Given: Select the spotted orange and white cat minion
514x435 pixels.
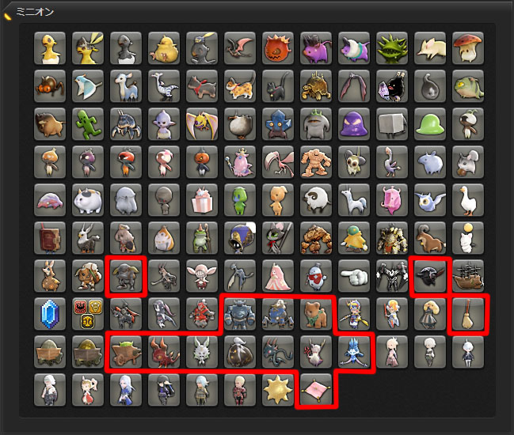Looking at the screenshot, I should 240,86.
